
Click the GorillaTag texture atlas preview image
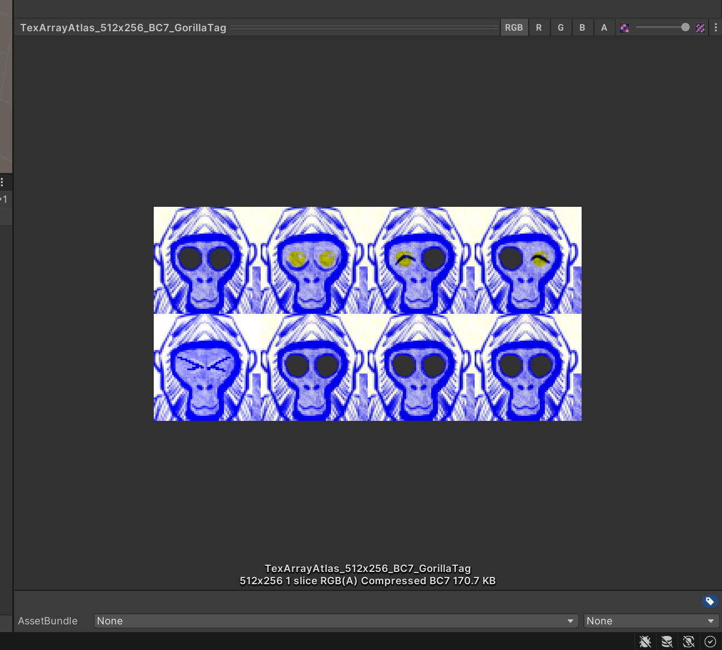click(x=368, y=314)
